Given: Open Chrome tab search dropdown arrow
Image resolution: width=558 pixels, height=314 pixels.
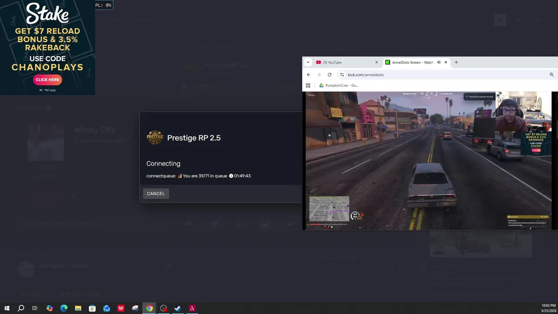Looking at the screenshot, I should point(308,62).
